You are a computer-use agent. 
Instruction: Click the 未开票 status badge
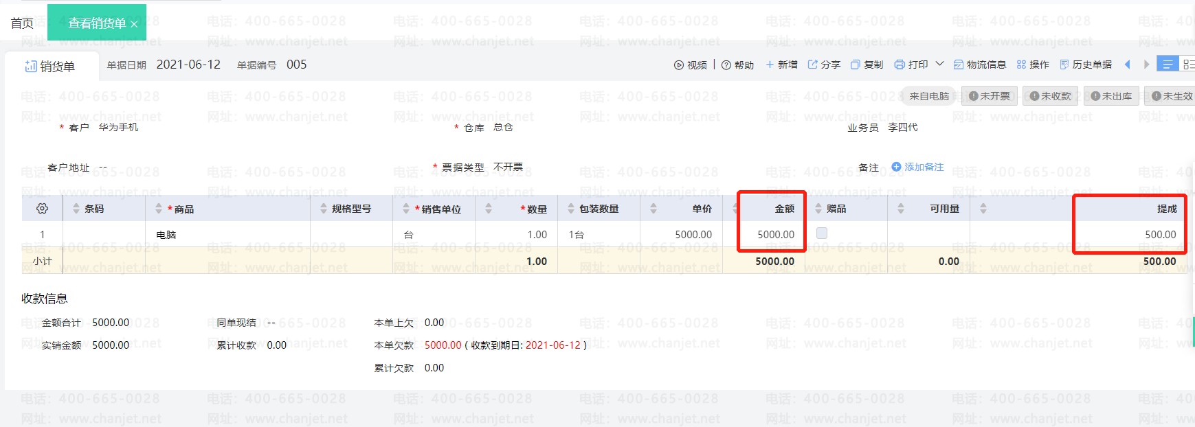(990, 96)
